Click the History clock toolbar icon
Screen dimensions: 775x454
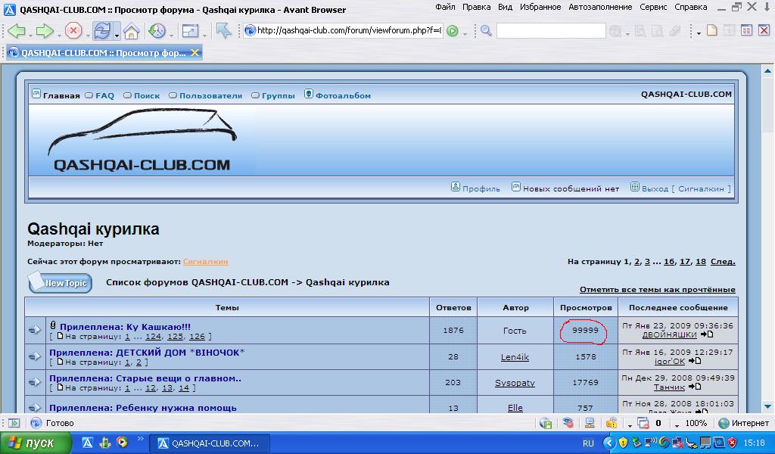coord(157,31)
